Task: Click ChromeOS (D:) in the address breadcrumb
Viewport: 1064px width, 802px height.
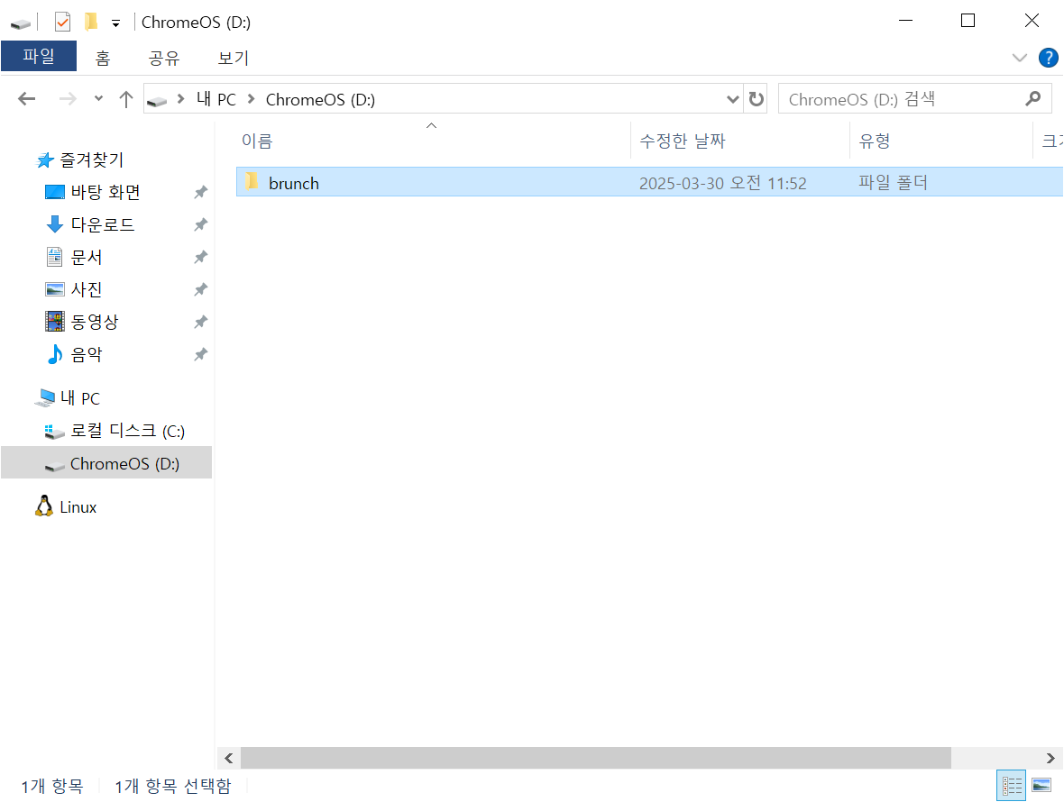Action: coord(320,100)
